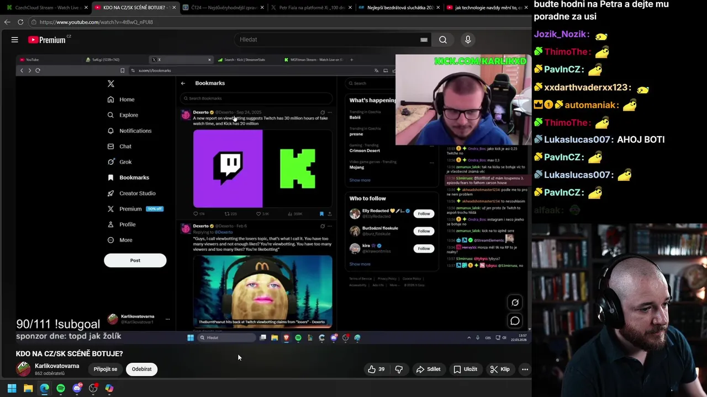Click the circular arrows icon over the video
The image size is (707, 397).
(x=515, y=302)
